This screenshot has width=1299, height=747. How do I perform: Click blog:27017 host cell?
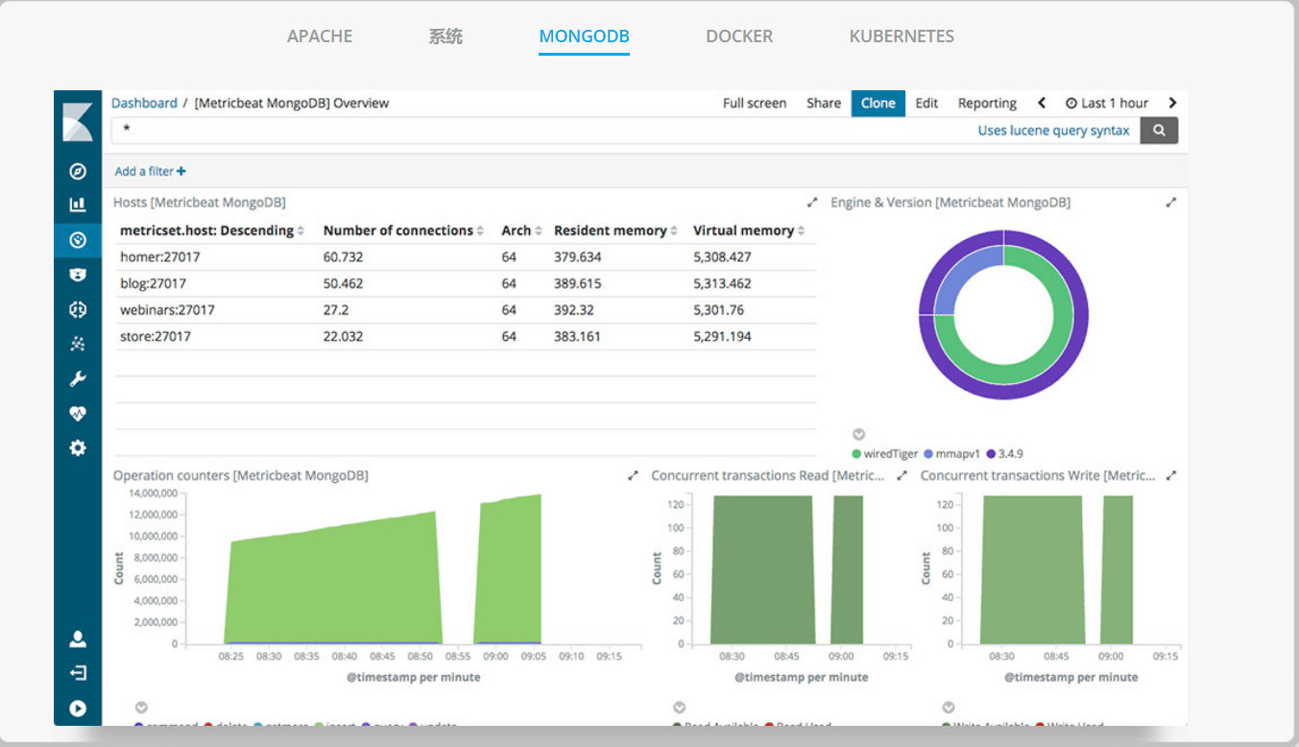point(154,283)
